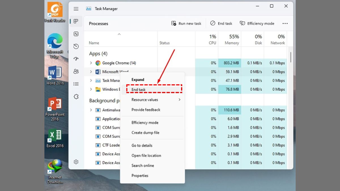This screenshot has width=340, height=191.
Task: Choose Expand in the context menu
Action: point(152,80)
